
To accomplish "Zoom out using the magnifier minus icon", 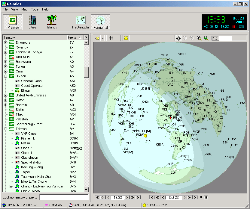I will (x=206, y=38).
